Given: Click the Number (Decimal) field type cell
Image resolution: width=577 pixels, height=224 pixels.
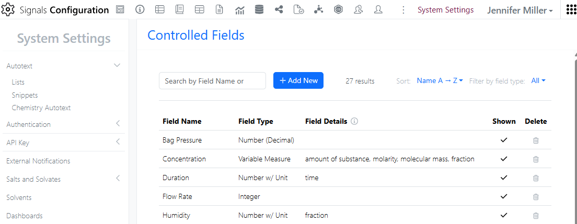Looking at the screenshot, I should pos(266,140).
